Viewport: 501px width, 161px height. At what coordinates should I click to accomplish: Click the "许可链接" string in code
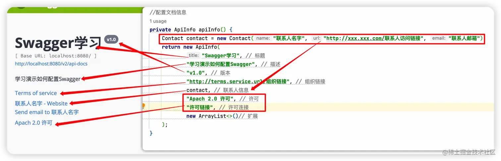click(200, 107)
